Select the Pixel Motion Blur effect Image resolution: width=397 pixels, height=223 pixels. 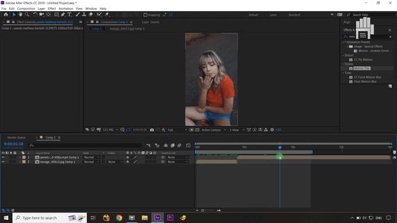pyautogui.click(x=365, y=82)
